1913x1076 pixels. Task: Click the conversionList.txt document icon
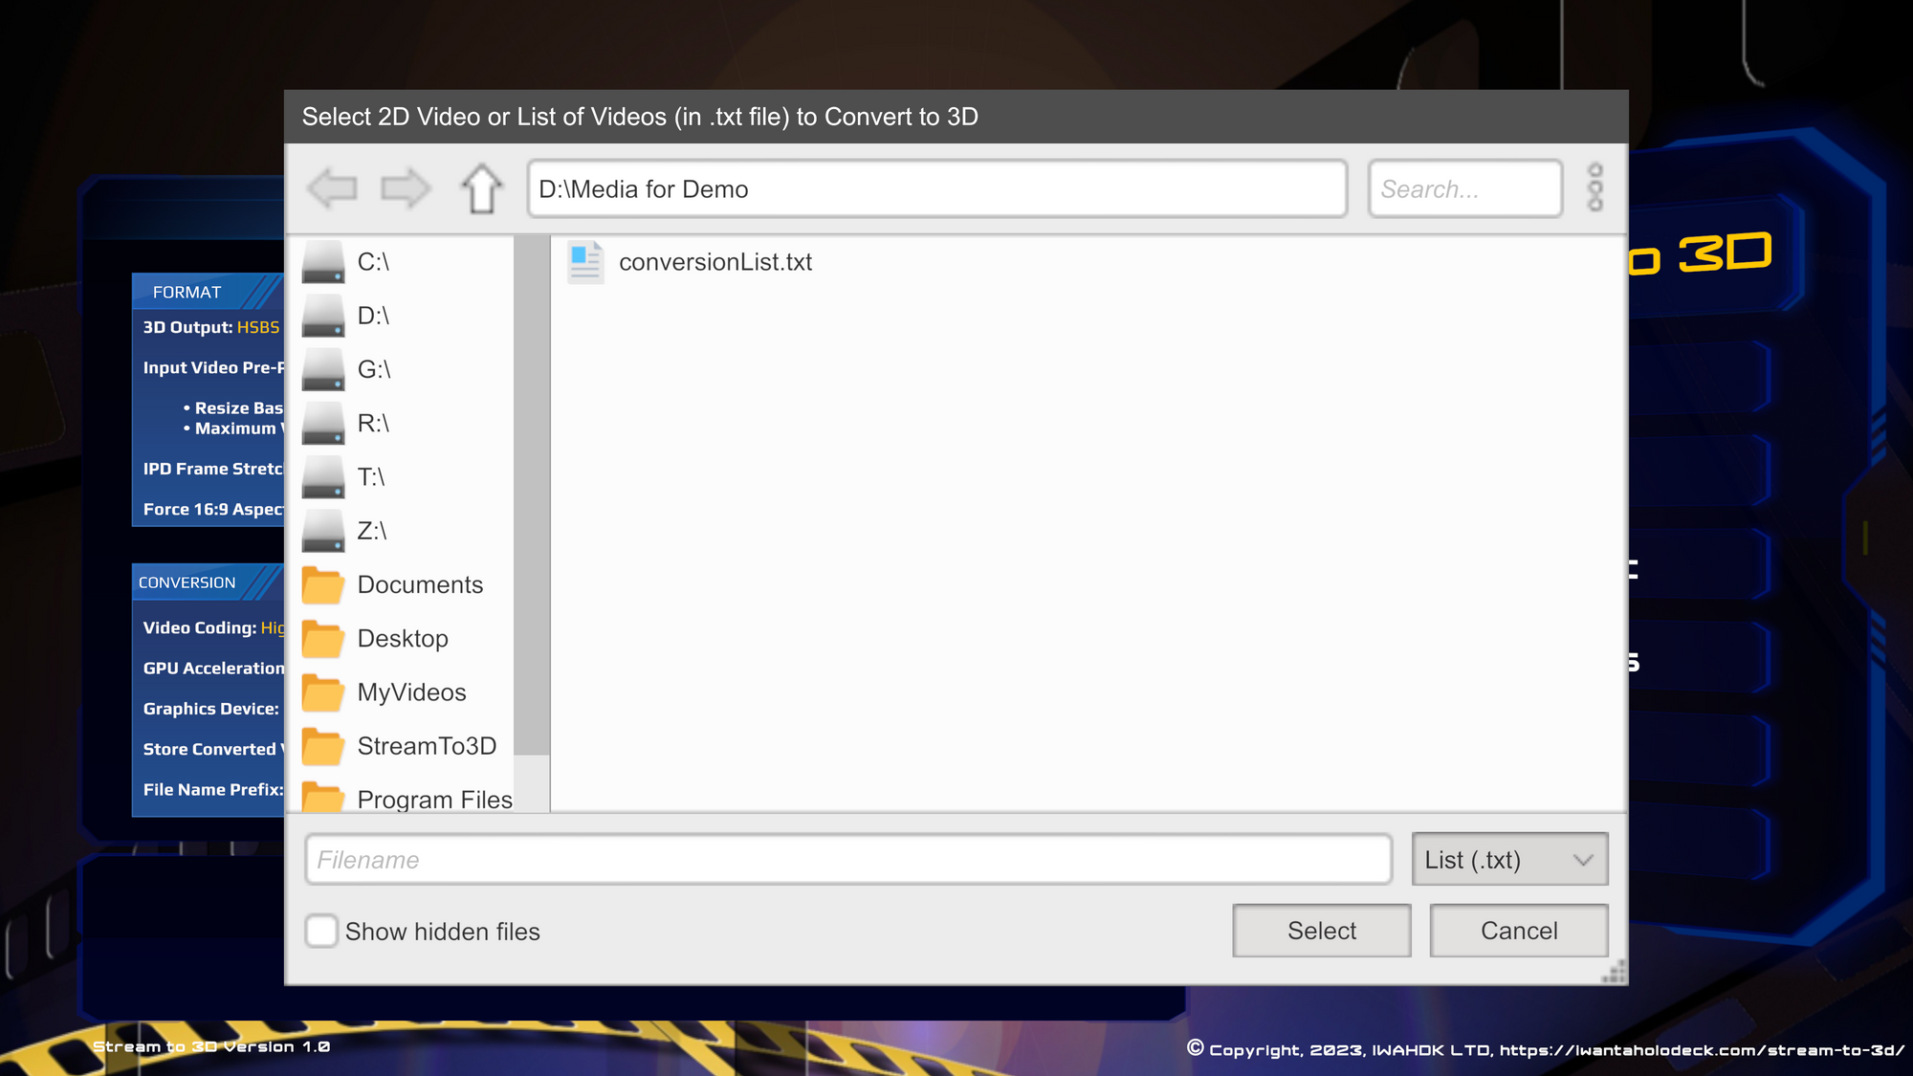pyautogui.click(x=585, y=262)
